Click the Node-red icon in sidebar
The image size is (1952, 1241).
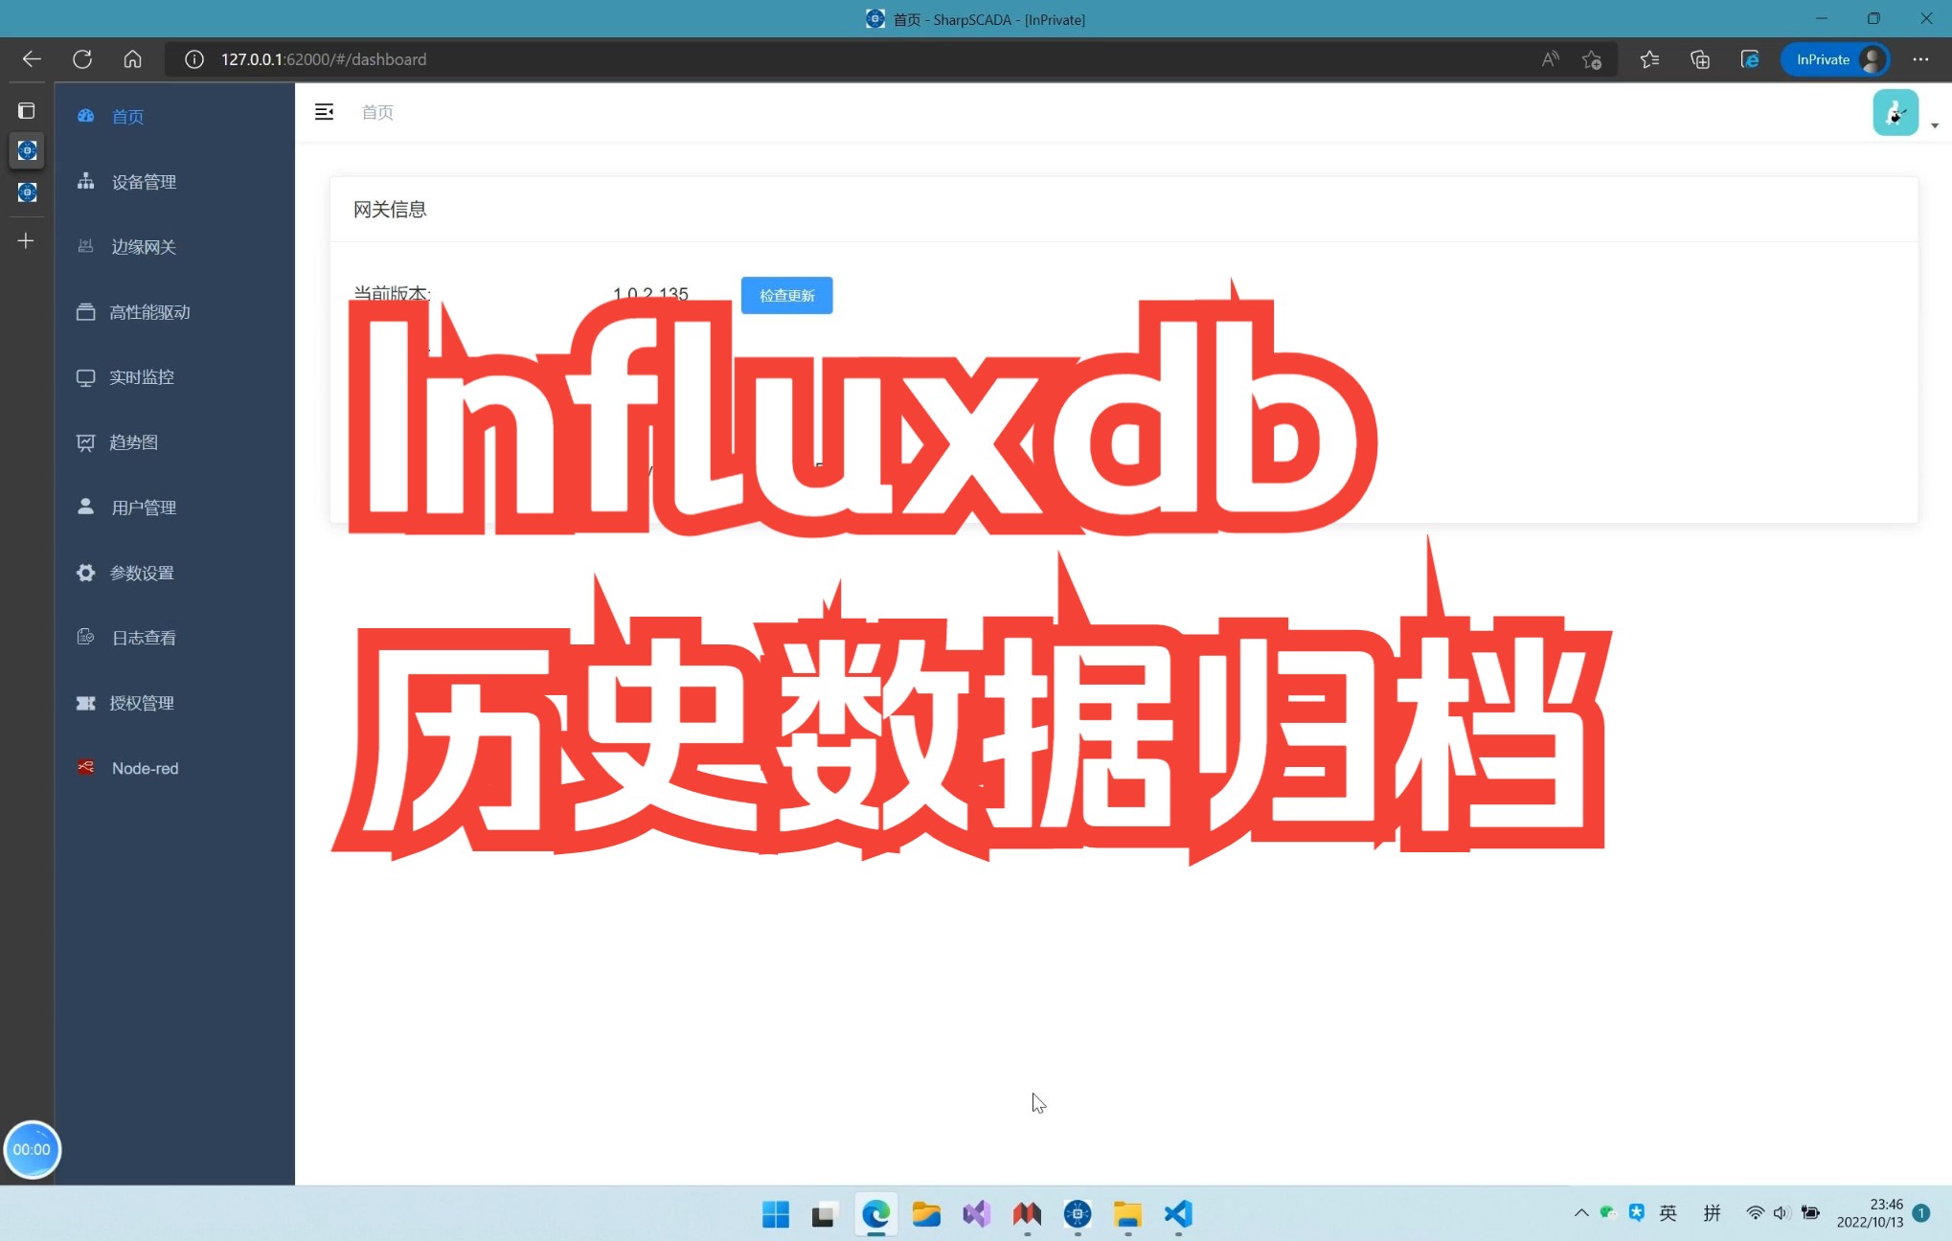point(85,767)
